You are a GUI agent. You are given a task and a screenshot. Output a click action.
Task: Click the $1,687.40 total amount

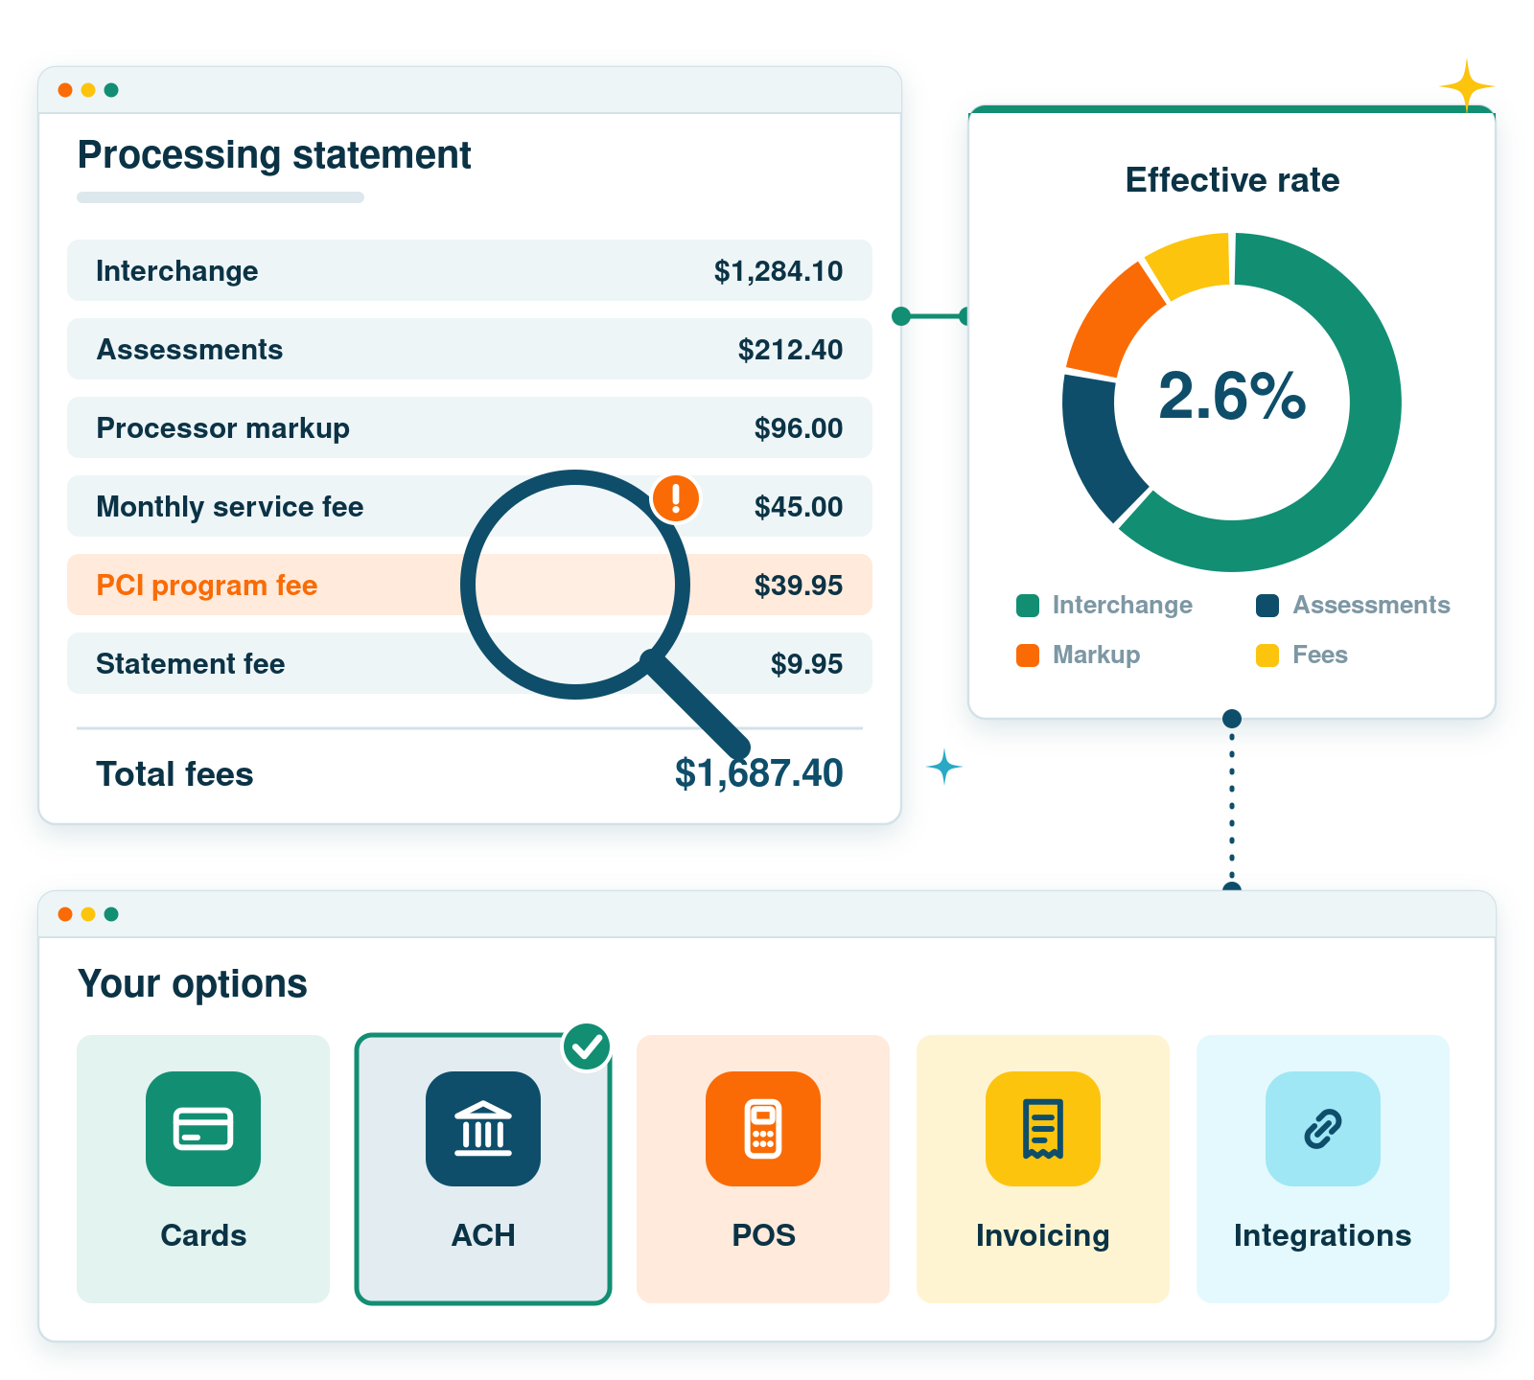(x=759, y=773)
